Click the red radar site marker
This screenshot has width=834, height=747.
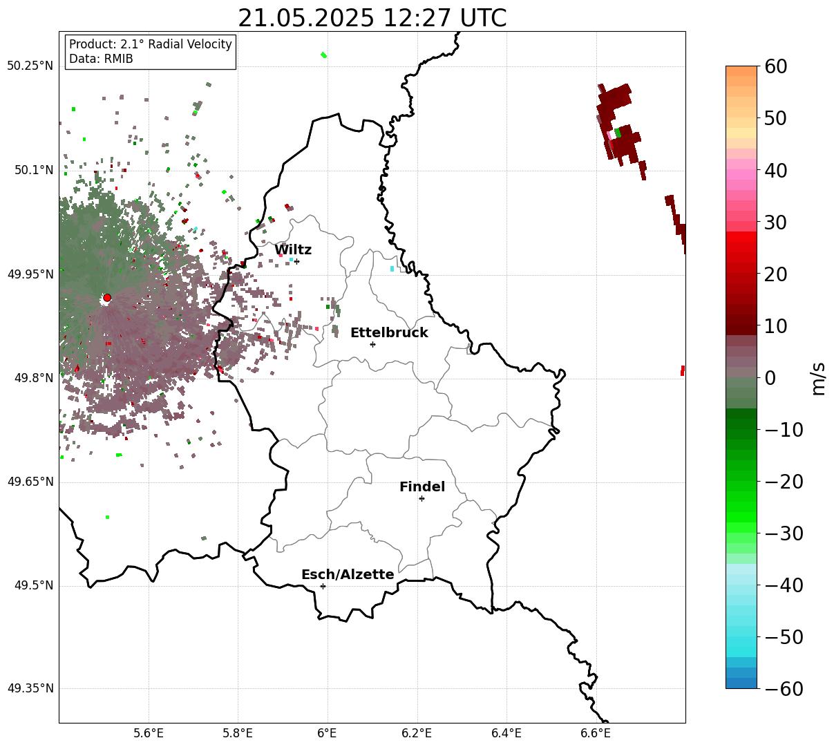pyautogui.click(x=107, y=298)
